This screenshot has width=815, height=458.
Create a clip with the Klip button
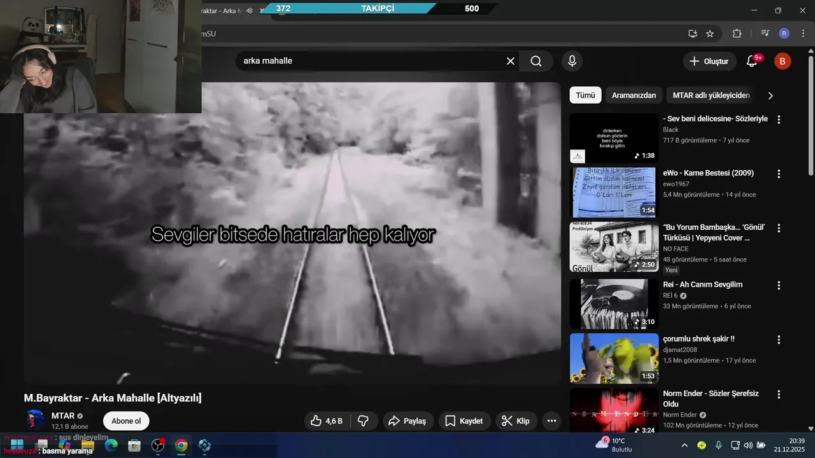click(x=516, y=421)
